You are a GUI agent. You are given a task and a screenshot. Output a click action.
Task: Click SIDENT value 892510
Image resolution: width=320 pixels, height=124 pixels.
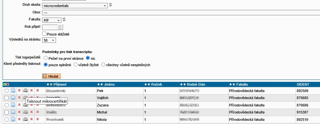[302, 120]
